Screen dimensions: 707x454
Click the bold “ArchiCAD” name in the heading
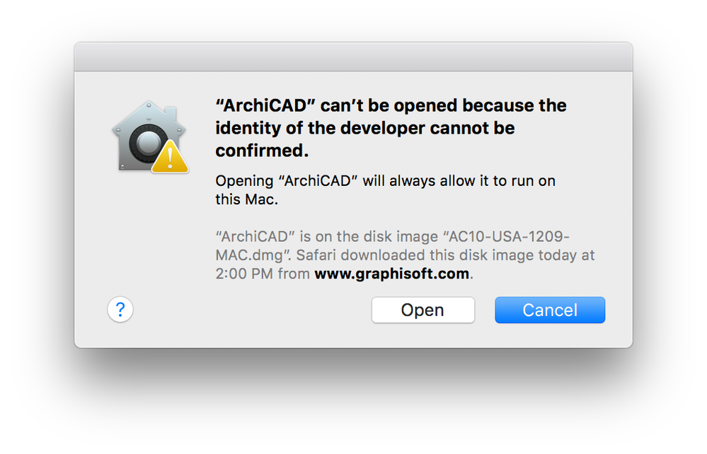[265, 105]
